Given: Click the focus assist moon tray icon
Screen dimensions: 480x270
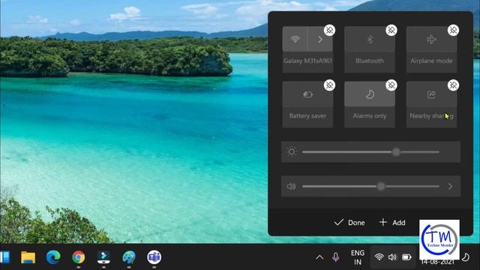Looking at the screenshot, I should pyautogui.click(x=466, y=257).
